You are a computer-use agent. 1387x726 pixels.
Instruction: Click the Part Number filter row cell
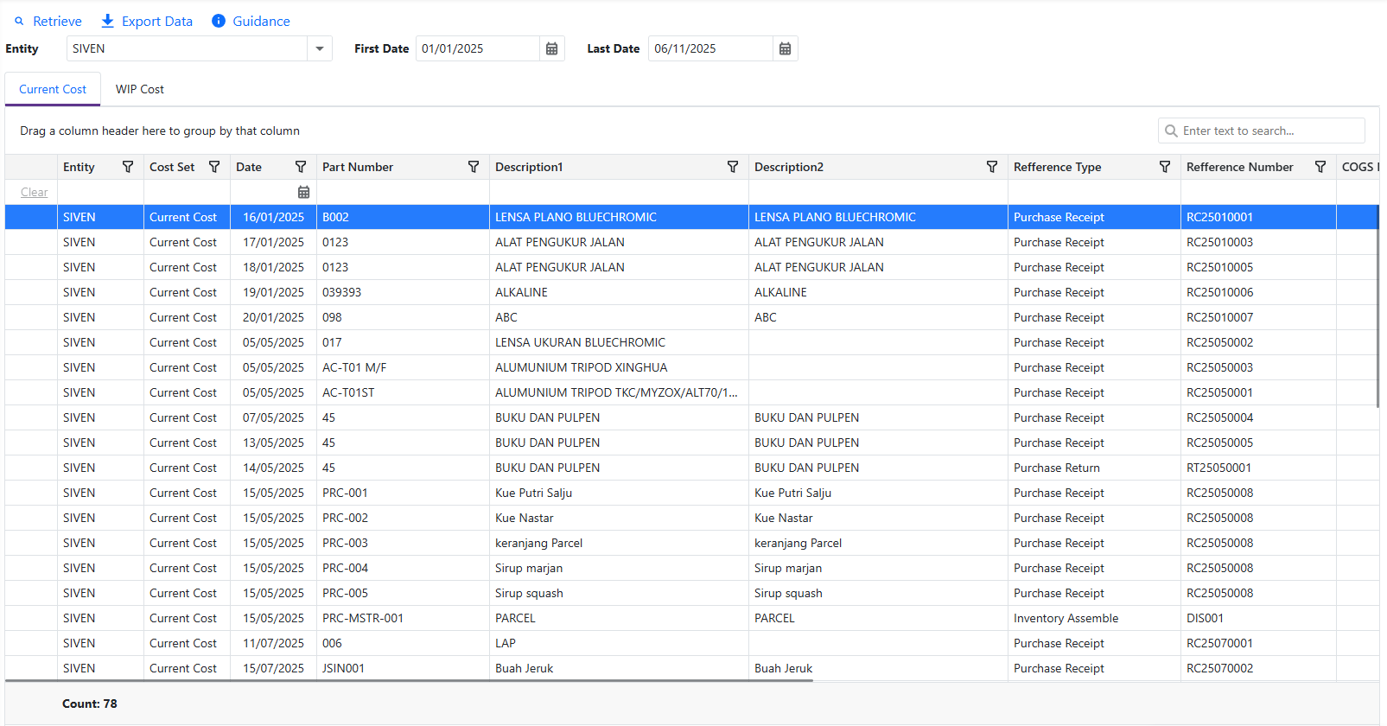pyautogui.click(x=403, y=192)
